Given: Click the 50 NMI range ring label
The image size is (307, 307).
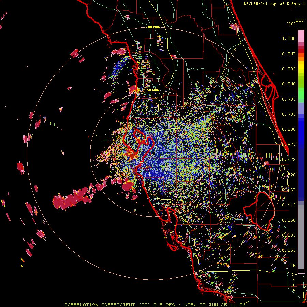Looking at the screenshot, I should [153, 90].
